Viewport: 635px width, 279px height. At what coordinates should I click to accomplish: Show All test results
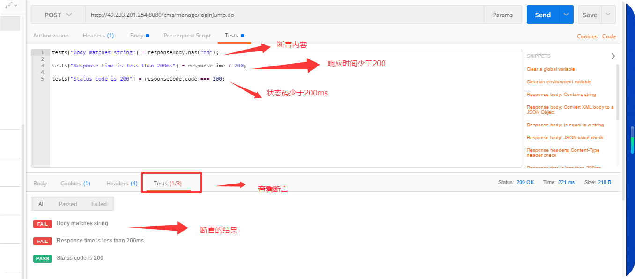tap(42, 204)
